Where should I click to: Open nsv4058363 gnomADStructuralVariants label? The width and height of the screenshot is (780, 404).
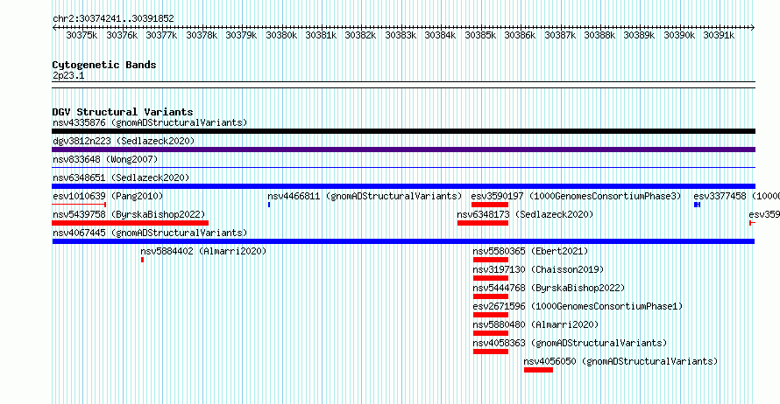[570, 343]
